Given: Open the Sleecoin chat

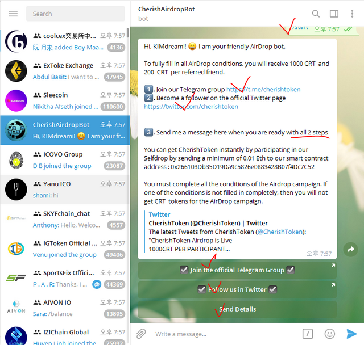Looking at the screenshot, I should click(x=65, y=101).
